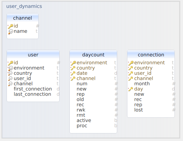Click the index icon beside user channel
183x141 pixels.
(x=10, y=84)
